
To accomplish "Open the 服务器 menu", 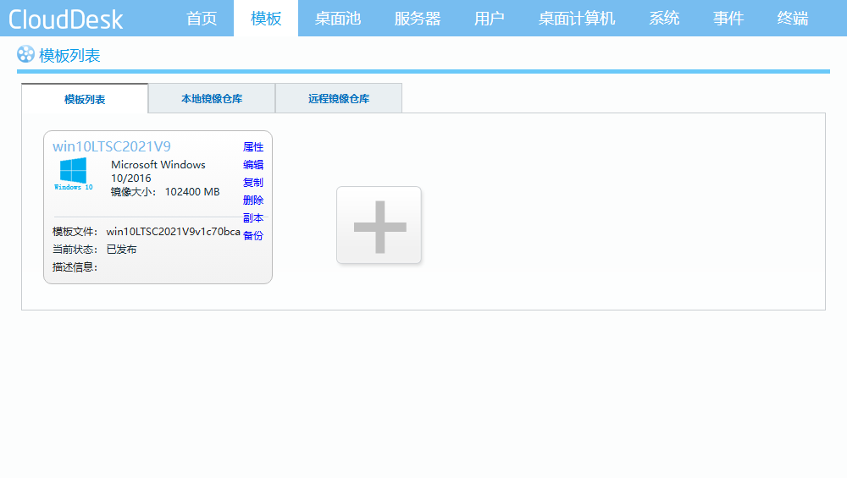I will (x=418, y=19).
